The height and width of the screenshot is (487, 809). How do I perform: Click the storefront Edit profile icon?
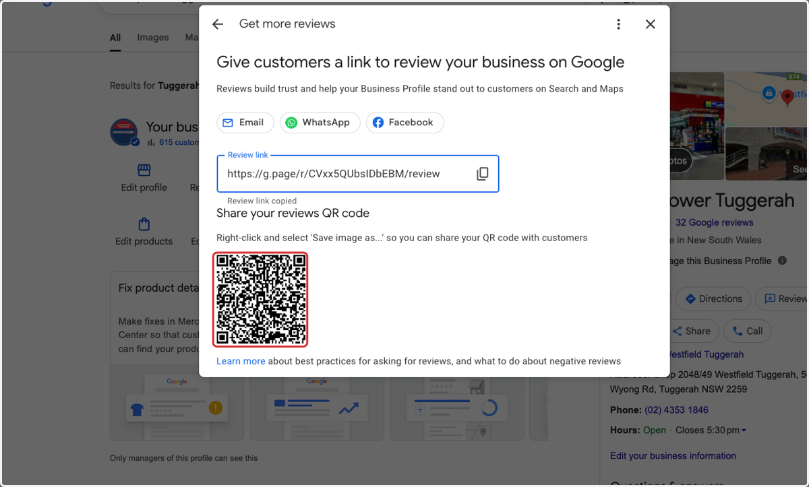pyautogui.click(x=144, y=170)
